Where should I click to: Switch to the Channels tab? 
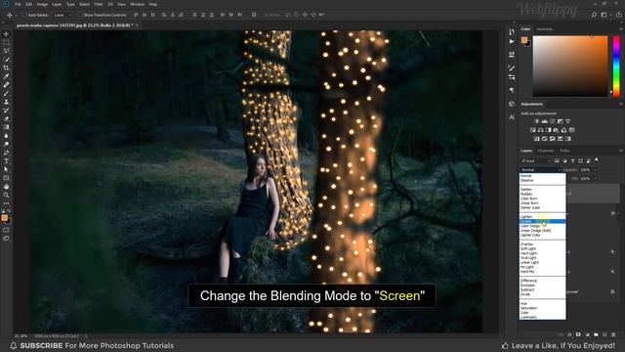pos(545,151)
